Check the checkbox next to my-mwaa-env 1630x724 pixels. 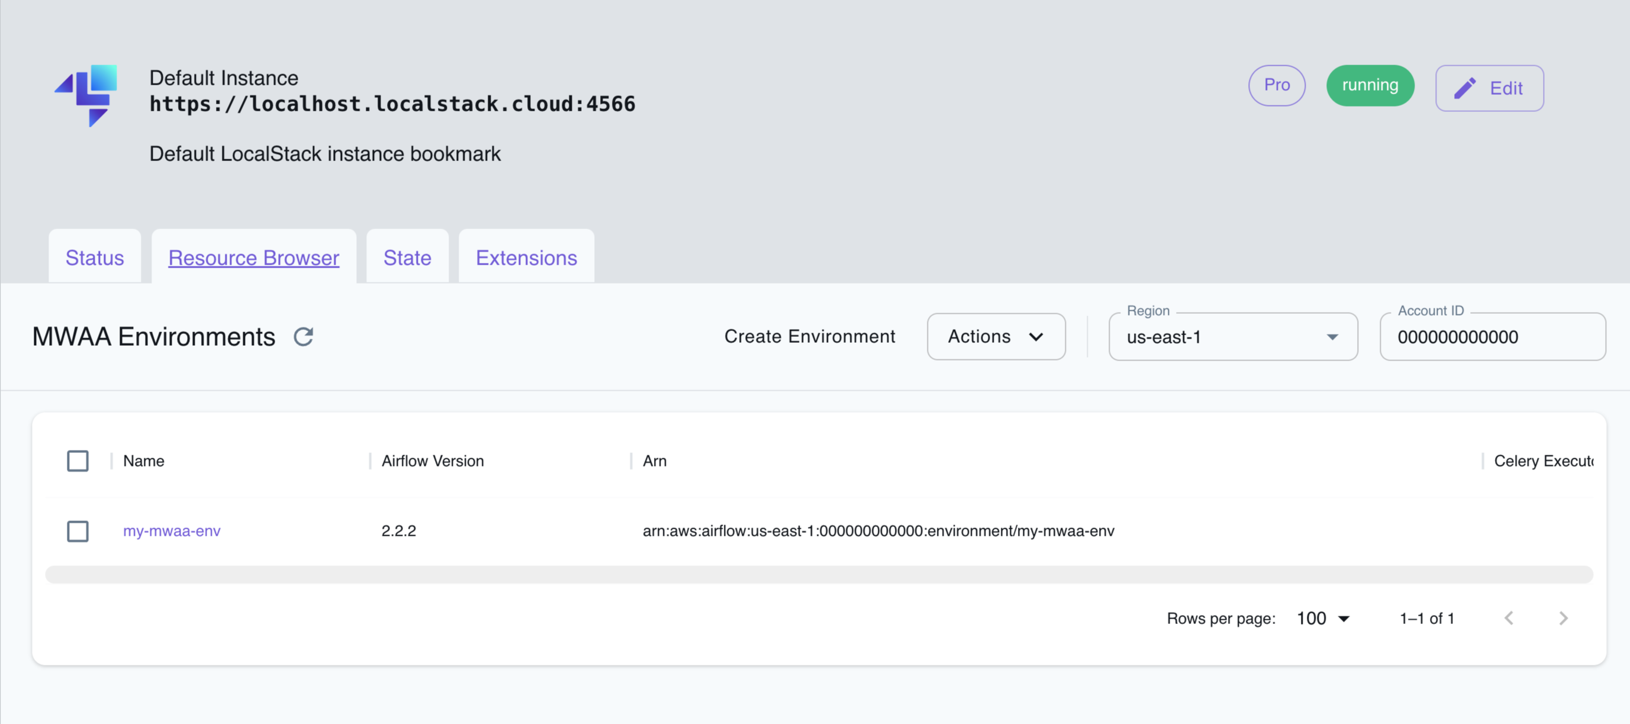click(77, 531)
